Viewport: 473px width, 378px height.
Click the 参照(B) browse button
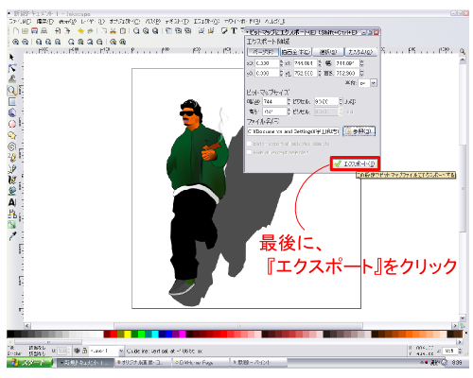tap(359, 131)
